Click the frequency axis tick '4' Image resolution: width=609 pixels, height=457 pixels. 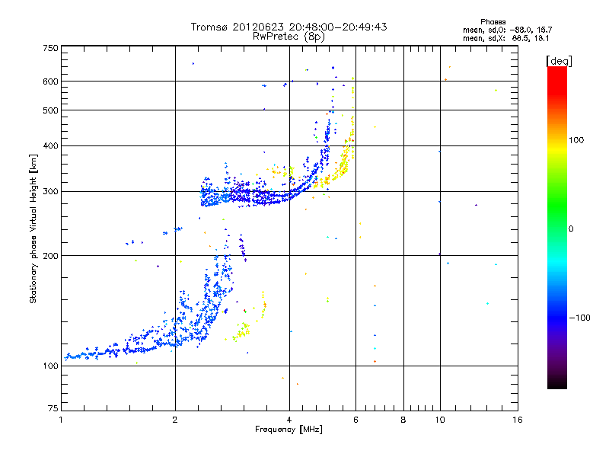289,420
